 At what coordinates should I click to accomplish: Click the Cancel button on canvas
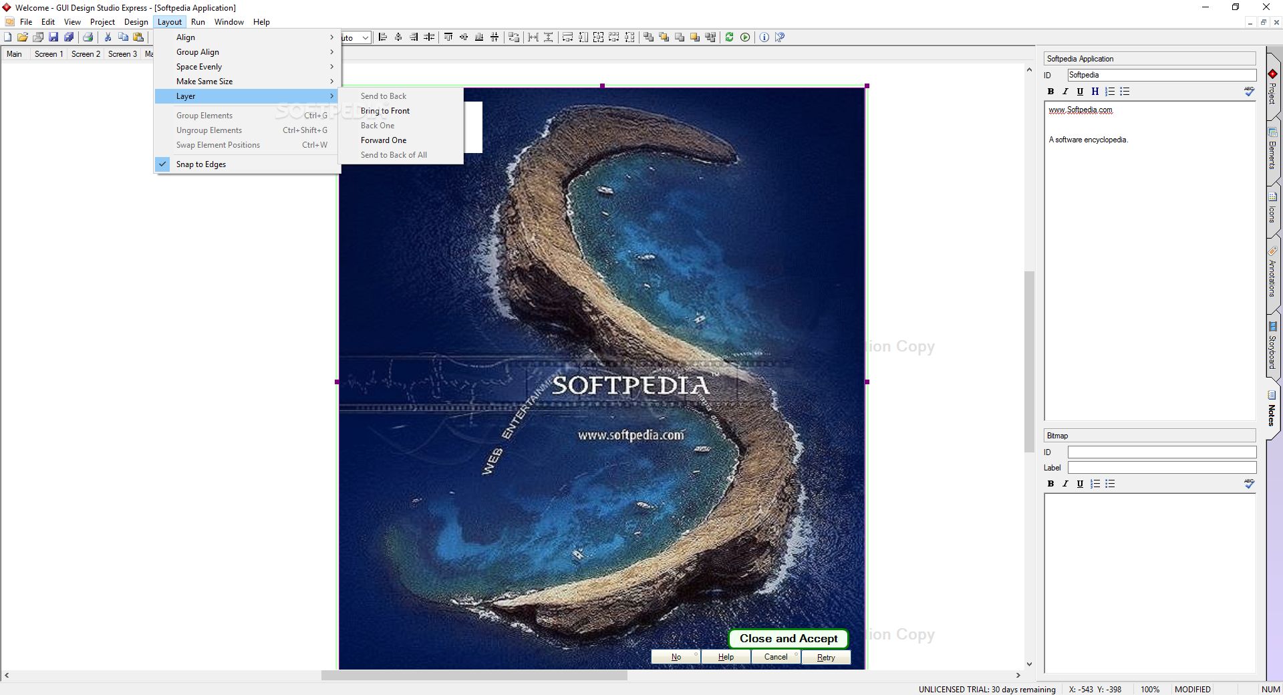(x=776, y=658)
